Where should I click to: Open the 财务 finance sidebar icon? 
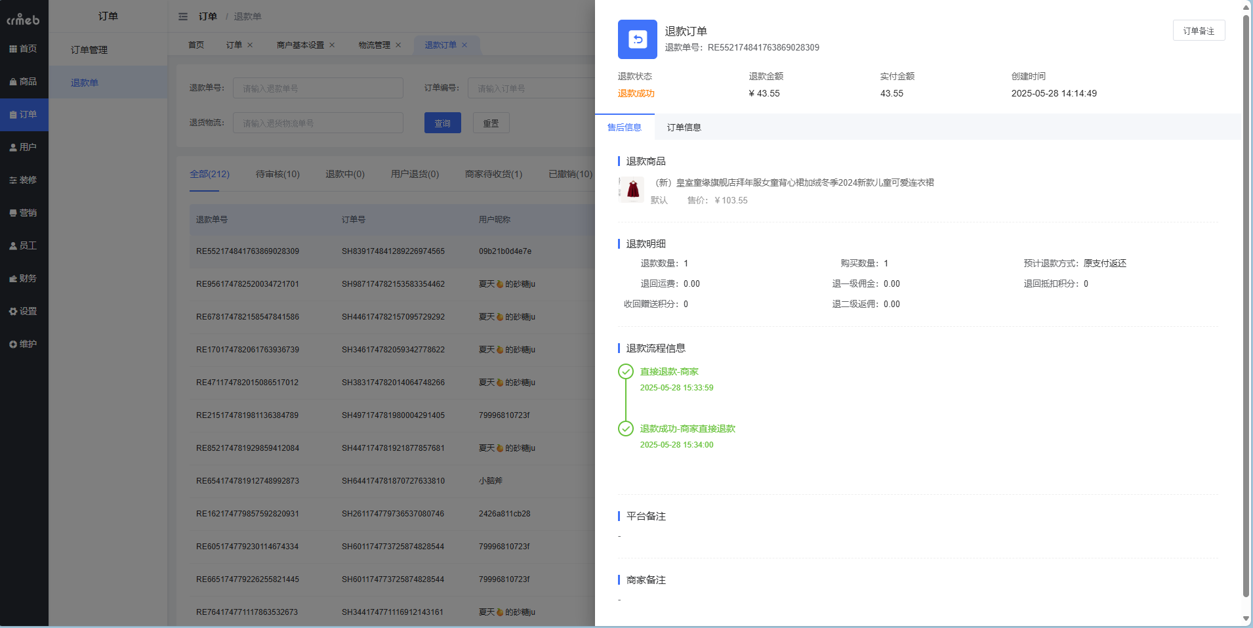point(24,278)
